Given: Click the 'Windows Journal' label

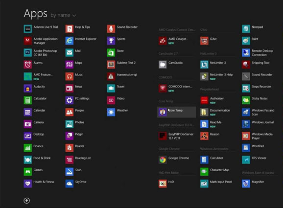Looking at the screenshot, I should tap(262, 122).
